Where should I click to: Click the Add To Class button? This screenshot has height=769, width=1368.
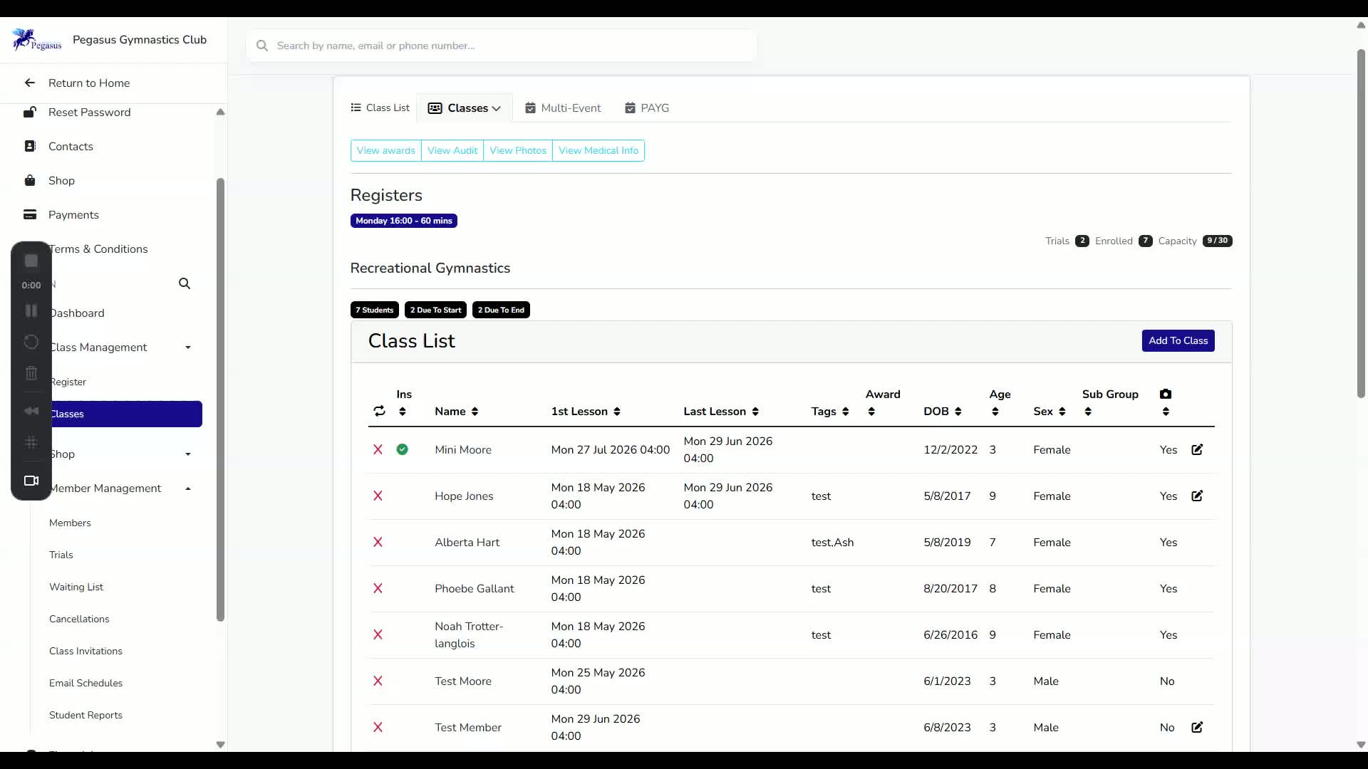(x=1178, y=341)
